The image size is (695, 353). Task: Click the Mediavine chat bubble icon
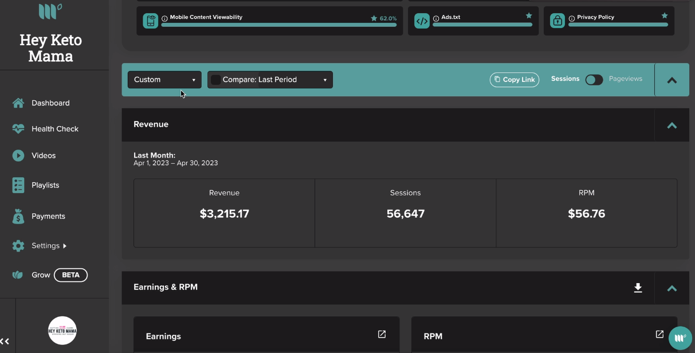680,338
